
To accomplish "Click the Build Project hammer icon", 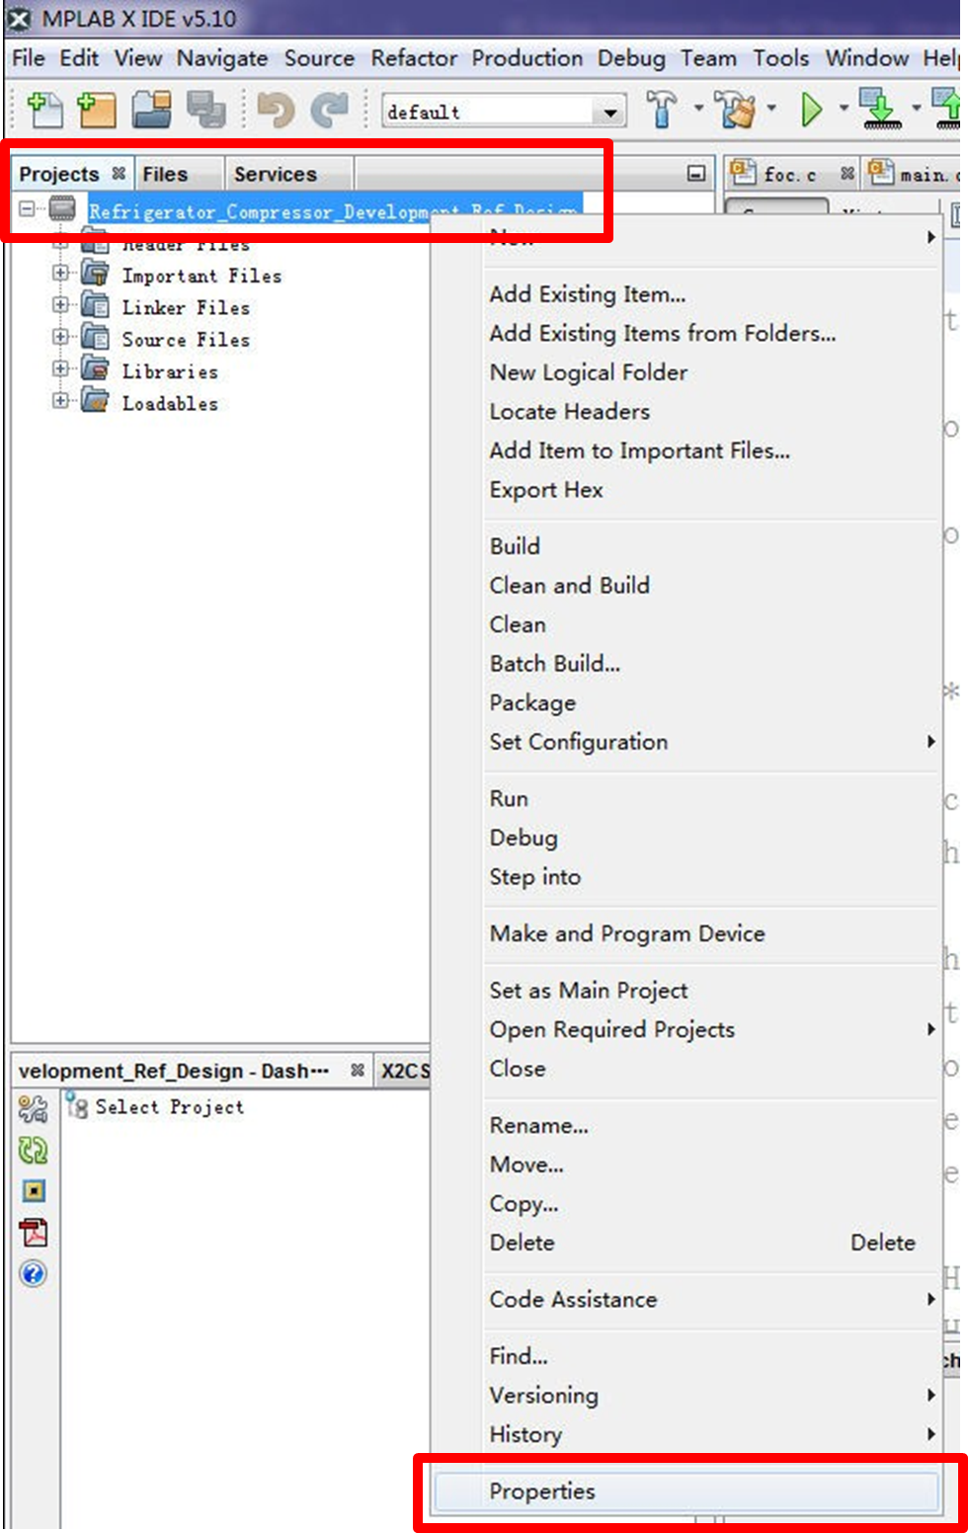I will click(x=662, y=110).
